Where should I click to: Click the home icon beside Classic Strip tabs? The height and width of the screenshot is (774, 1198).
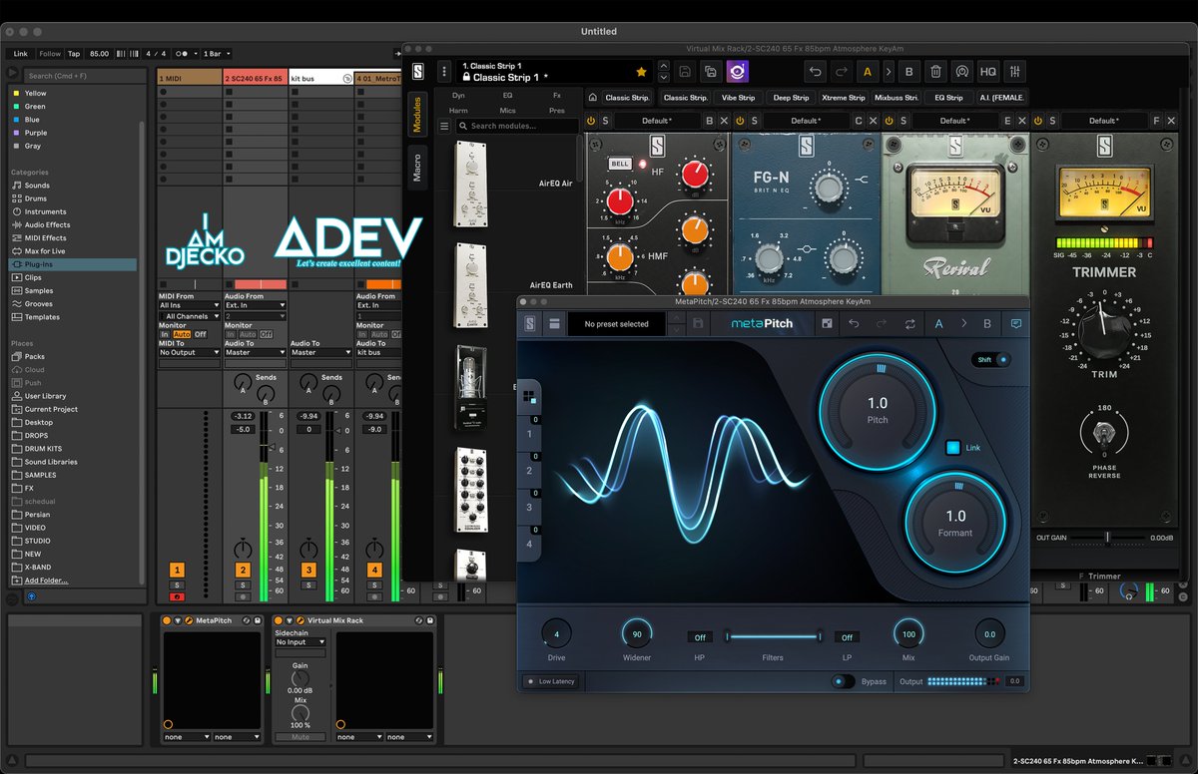pyautogui.click(x=592, y=98)
